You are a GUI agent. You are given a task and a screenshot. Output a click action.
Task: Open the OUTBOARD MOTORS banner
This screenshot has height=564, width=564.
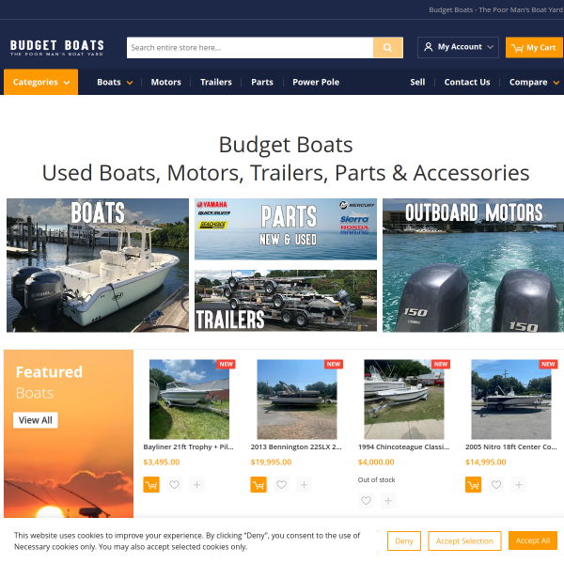click(x=473, y=265)
